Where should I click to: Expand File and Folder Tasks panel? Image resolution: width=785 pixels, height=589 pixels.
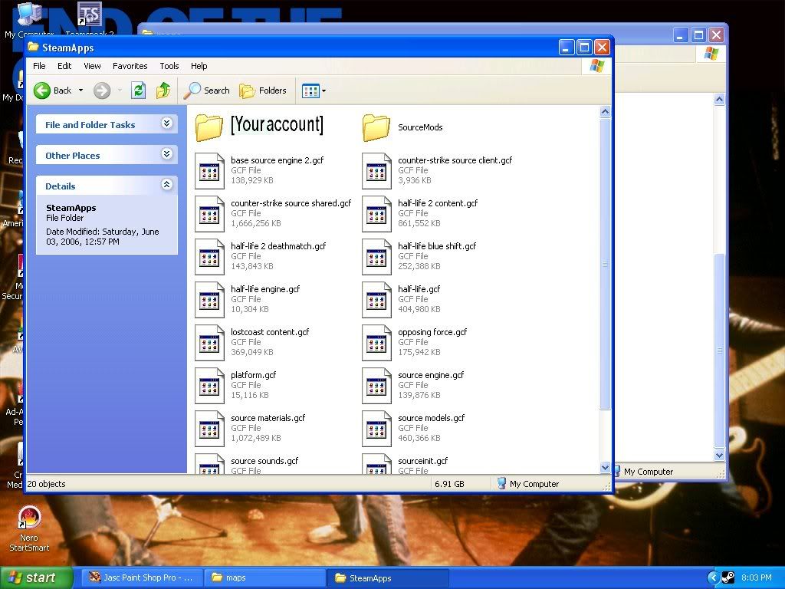(166, 123)
